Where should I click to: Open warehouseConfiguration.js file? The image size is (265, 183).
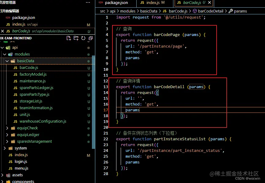pyautogui.click(x=43, y=121)
